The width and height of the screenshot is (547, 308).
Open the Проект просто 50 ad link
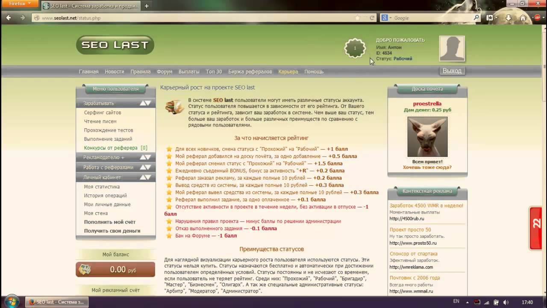coord(410,230)
